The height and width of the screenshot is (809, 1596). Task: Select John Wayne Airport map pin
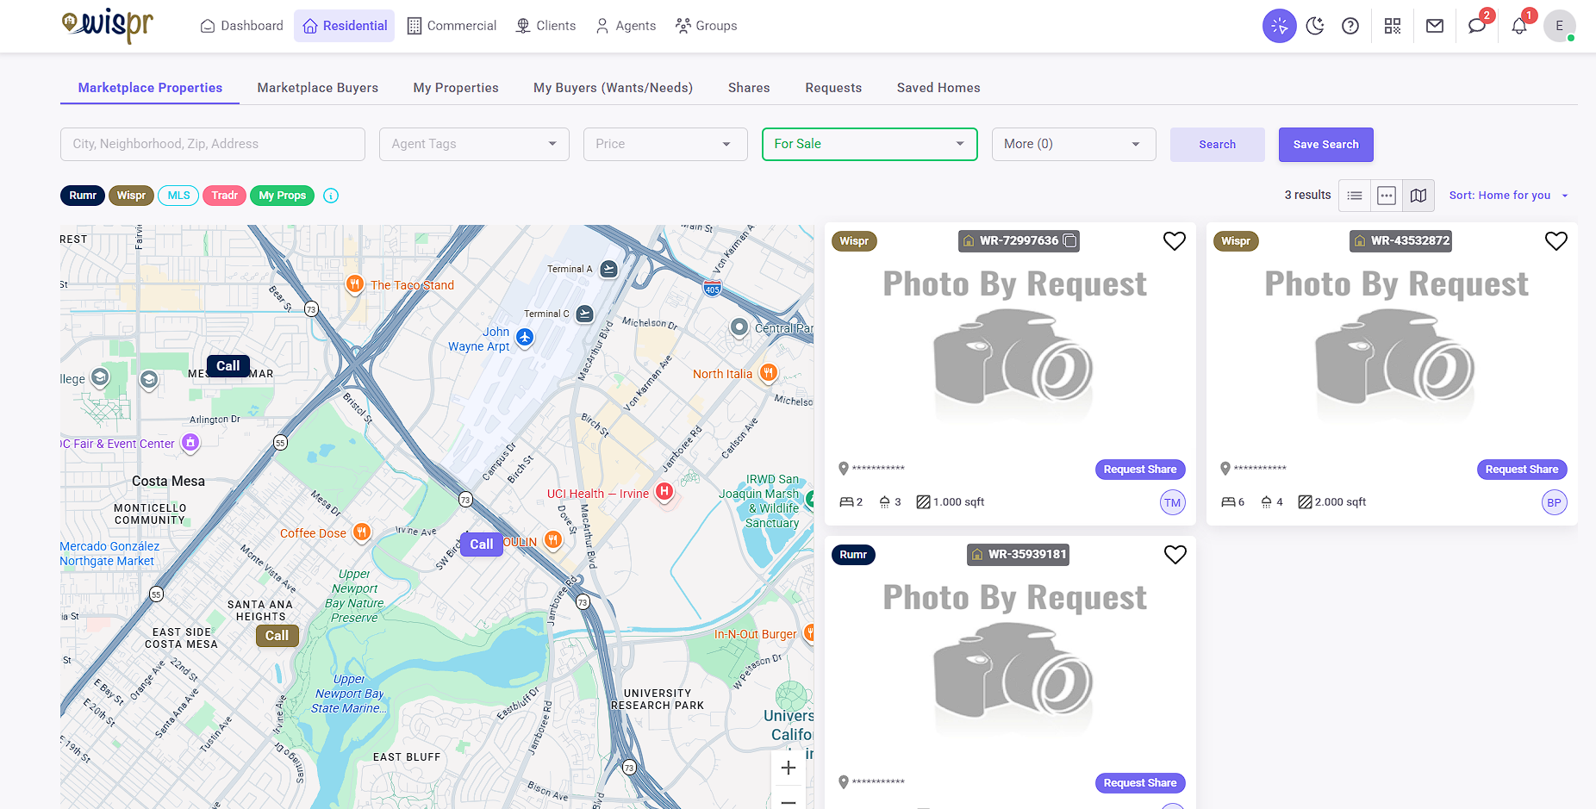[x=525, y=338]
